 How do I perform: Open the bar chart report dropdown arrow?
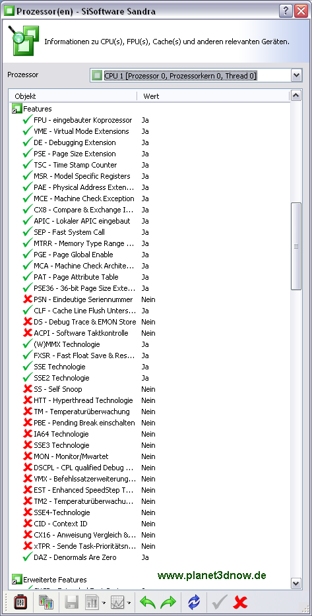(x=103, y=602)
